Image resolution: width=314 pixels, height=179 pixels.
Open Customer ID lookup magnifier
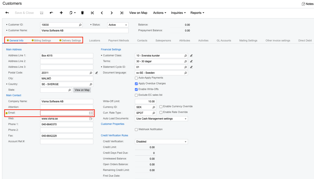pyautogui.click(x=80, y=25)
